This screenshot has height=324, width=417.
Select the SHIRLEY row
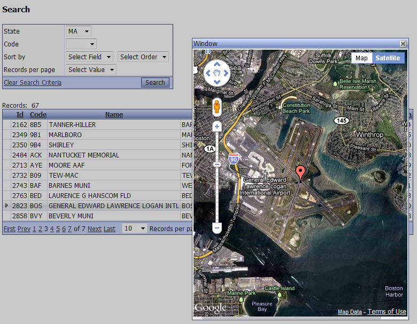pos(97,145)
